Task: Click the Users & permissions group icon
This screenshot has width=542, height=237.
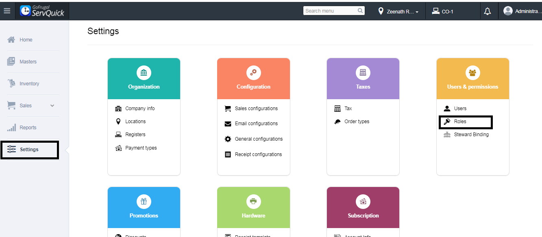Action: (x=472, y=73)
